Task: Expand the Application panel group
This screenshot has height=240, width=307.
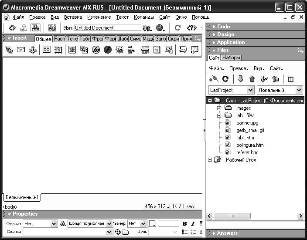Action: [x=214, y=42]
